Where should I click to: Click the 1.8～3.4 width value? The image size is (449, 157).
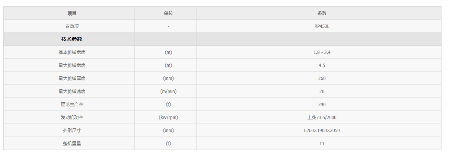tap(322, 52)
